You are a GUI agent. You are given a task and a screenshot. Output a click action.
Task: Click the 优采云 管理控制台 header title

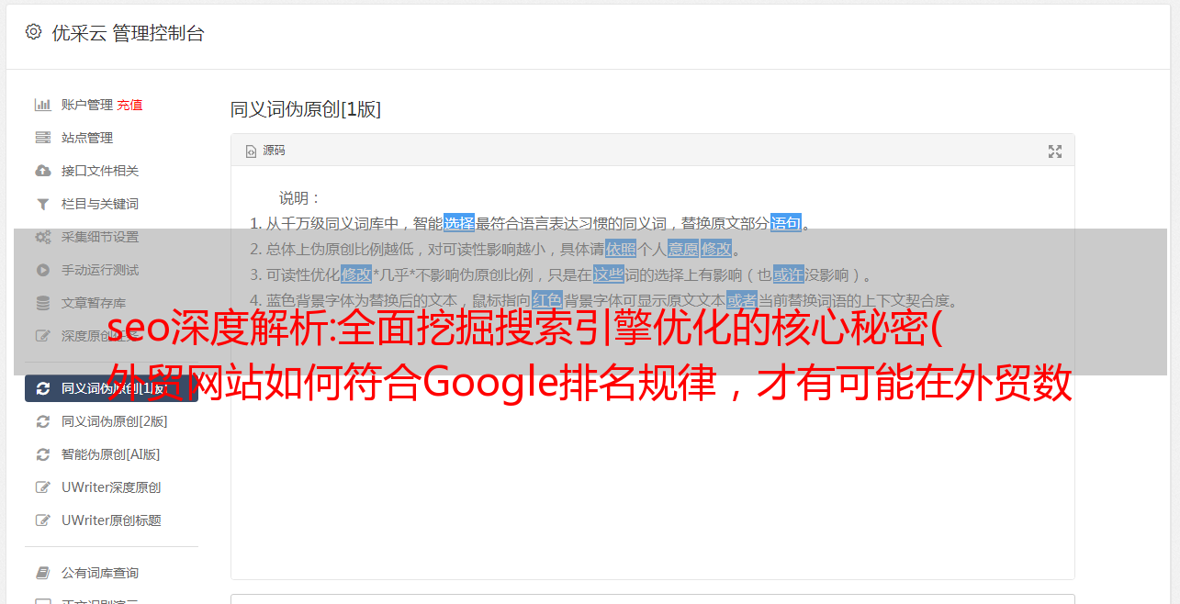click(x=128, y=33)
